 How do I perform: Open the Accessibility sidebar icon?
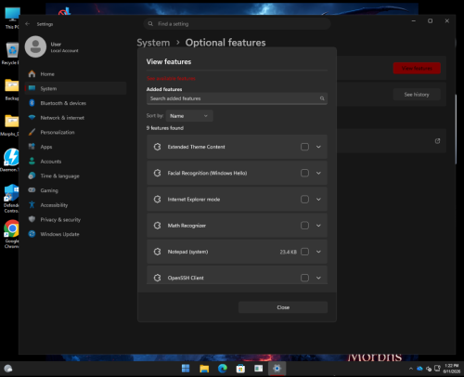coord(32,204)
